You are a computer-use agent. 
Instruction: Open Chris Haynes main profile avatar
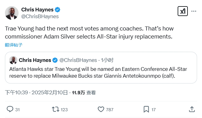12,13
